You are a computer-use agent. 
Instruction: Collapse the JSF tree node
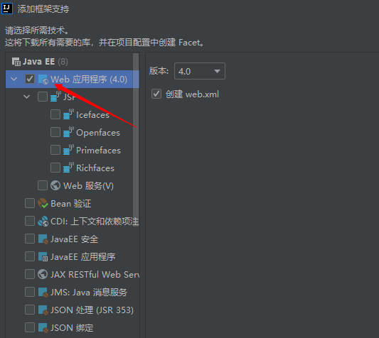[26, 97]
